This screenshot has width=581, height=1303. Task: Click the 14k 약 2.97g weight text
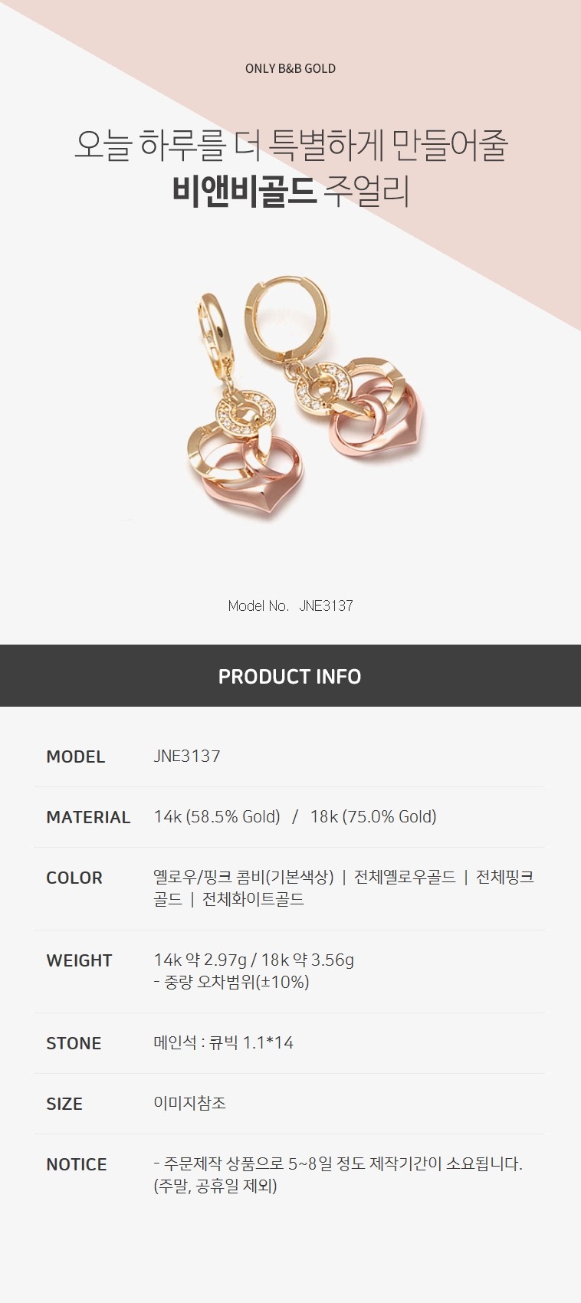pyautogui.click(x=201, y=960)
